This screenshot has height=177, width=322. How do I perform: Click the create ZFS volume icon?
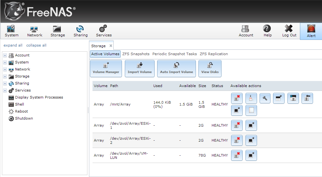[293, 98]
